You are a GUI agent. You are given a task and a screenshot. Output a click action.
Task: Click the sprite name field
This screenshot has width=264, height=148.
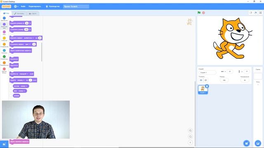point(207,72)
